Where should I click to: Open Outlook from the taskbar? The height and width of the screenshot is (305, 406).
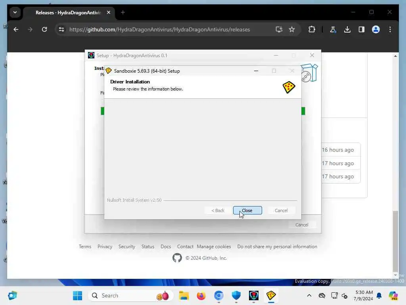point(12,295)
